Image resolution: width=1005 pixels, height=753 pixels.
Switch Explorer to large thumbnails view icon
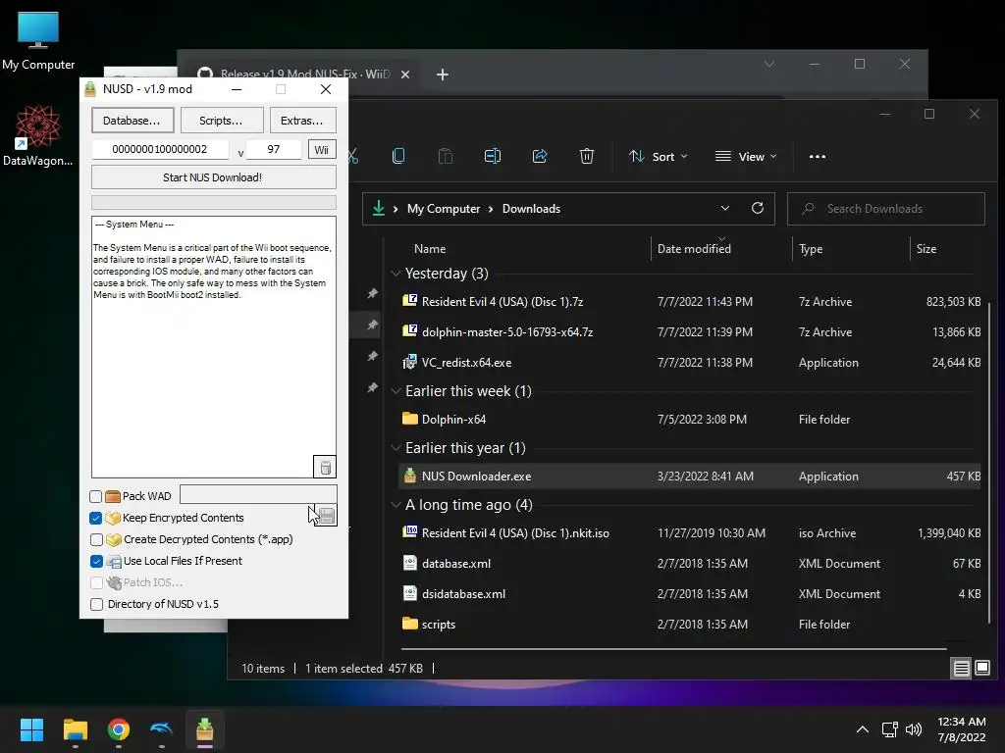click(x=981, y=669)
